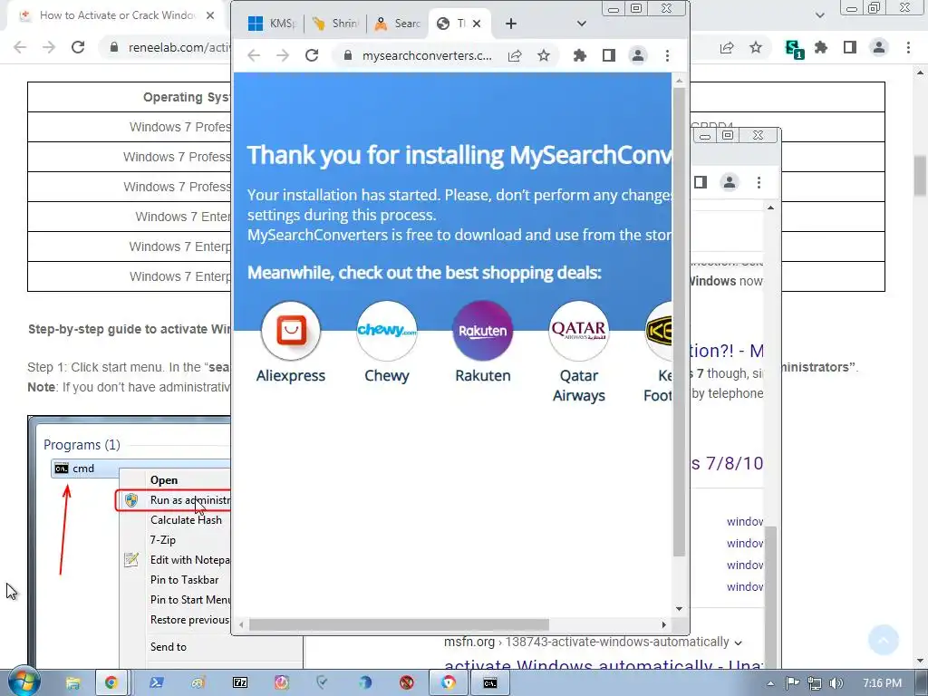Screen dimensions: 928x696
Task: Expand msfn.org result options chevron
Action: click(x=738, y=643)
